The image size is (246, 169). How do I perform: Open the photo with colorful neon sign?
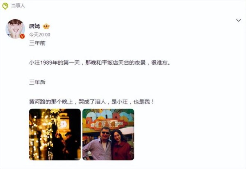click(108, 134)
